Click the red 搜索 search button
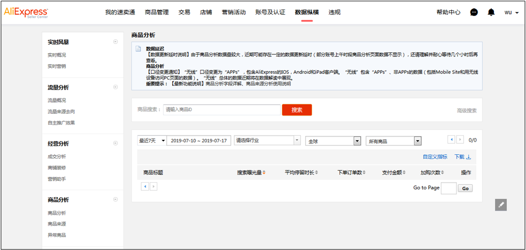The width and height of the screenshot is (526, 250). (296, 110)
